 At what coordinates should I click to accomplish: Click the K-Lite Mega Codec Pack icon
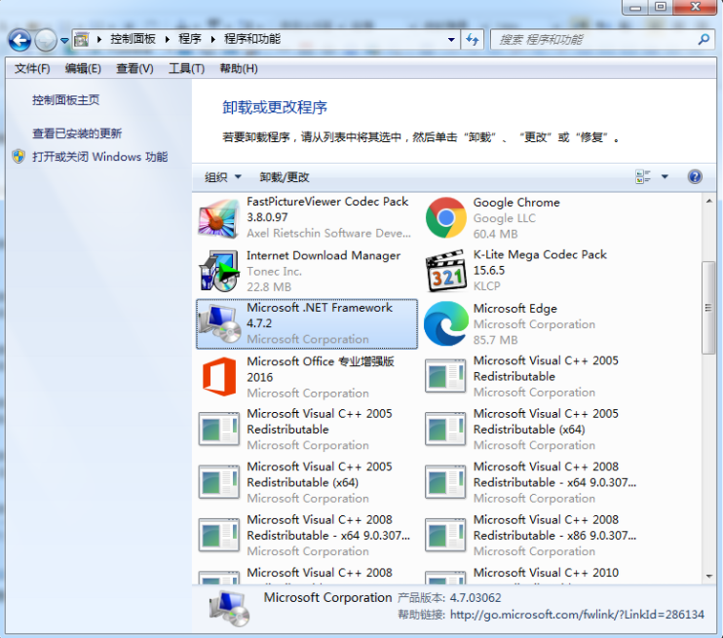point(445,271)
